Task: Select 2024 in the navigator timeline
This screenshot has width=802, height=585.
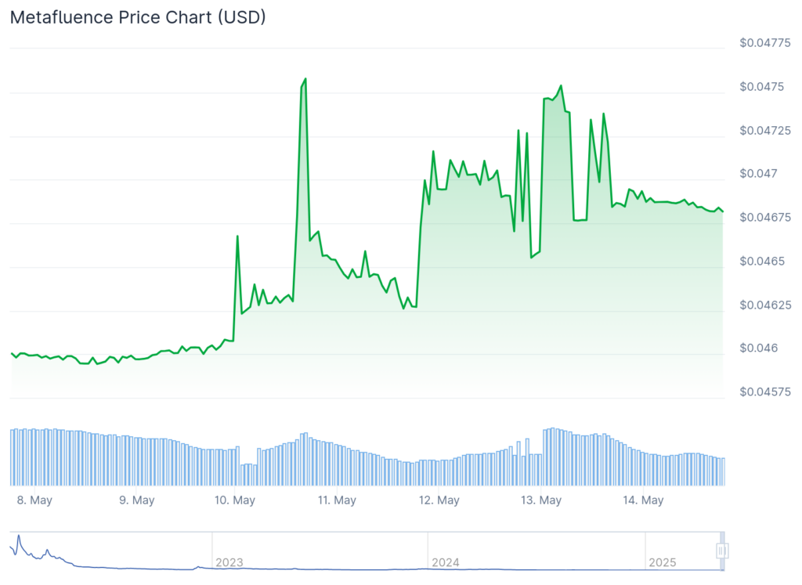Action: [446, 562]
